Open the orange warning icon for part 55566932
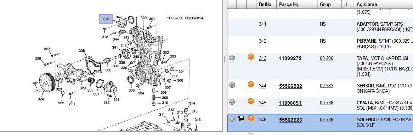Screen dimensions: 413x135 click(x=251, y=84)
